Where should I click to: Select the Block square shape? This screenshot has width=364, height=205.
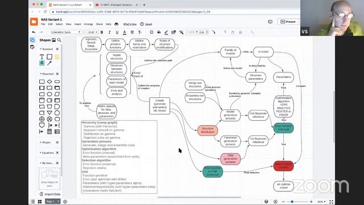(x=49, y=57)
